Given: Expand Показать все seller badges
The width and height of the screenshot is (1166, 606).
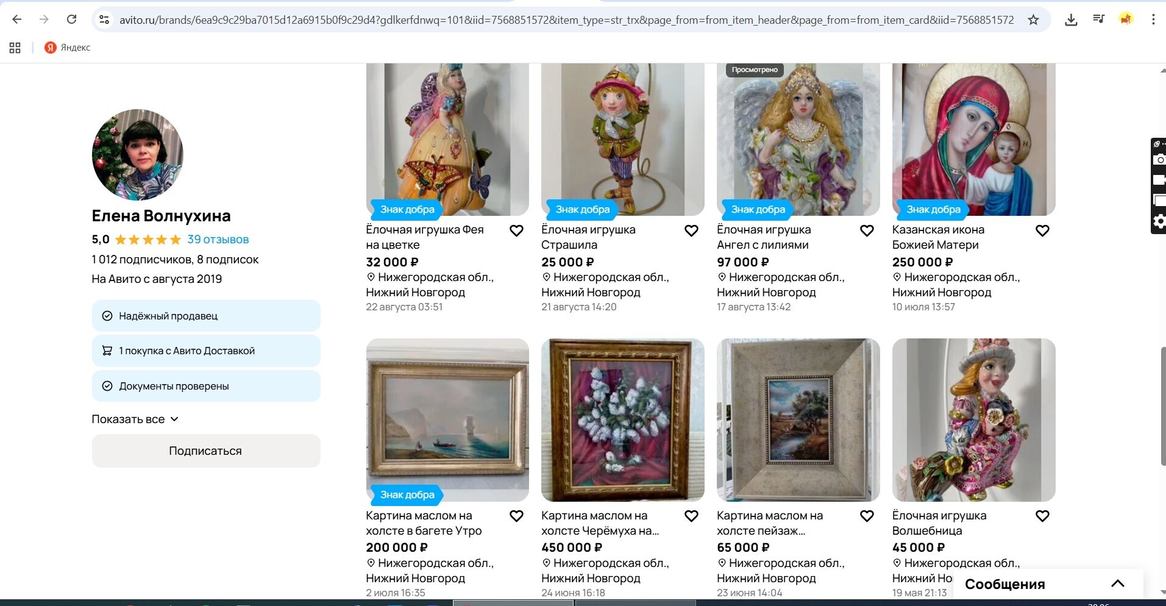Looking at the screenshot, I should [135, 419].
